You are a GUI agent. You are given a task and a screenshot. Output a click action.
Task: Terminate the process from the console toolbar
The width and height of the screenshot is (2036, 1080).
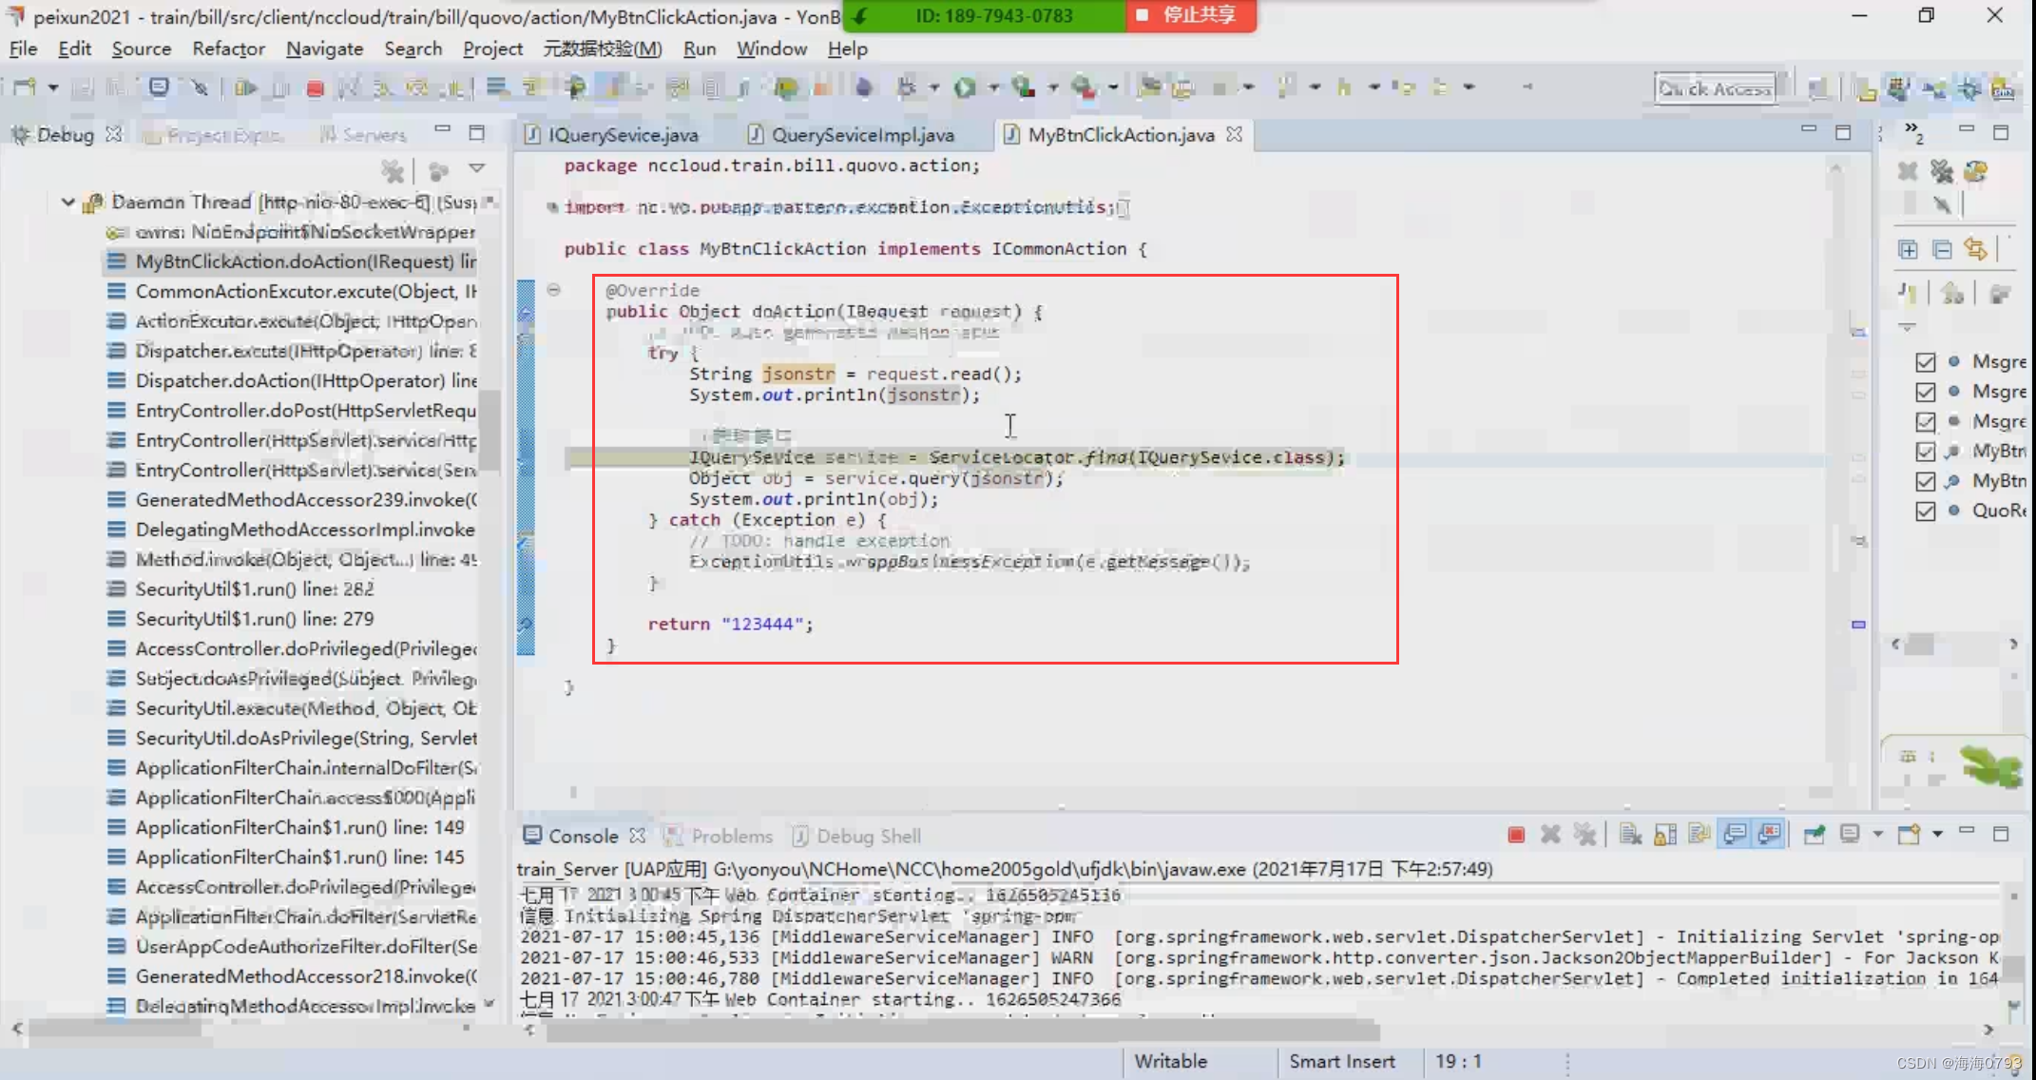tap(1516, 835)
